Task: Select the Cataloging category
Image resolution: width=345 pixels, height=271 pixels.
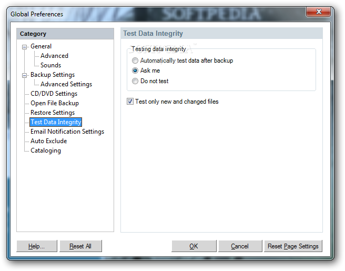Action: point(46,150)
